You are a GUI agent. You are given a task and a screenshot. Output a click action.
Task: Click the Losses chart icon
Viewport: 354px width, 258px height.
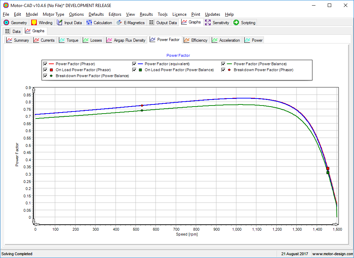point(86,40)
